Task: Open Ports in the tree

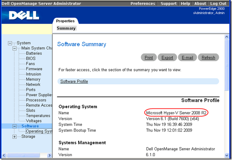Action: (31, 90)
